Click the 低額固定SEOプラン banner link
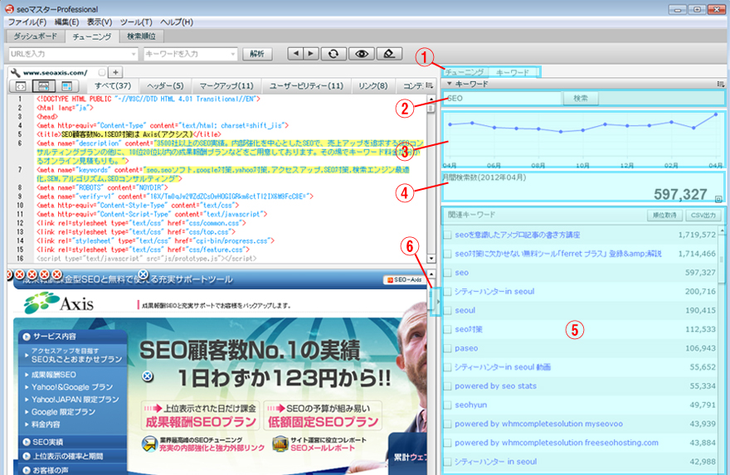The height and width of the screenshot is (475, 730). coord(323,416)
